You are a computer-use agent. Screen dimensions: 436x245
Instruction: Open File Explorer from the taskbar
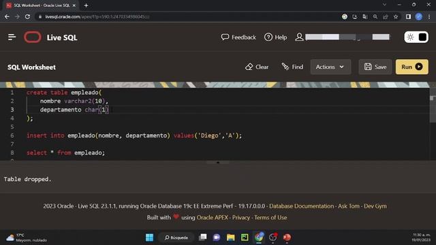point(230,238)
